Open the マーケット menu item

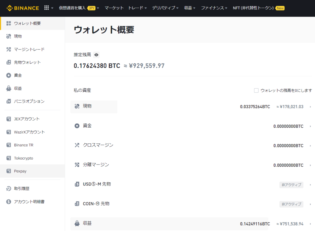click(114, 8)
